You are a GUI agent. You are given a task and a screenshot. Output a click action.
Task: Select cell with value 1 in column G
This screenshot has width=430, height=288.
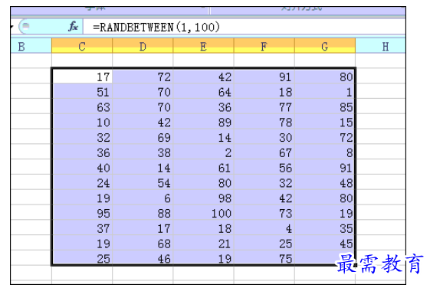click(325, 91)
